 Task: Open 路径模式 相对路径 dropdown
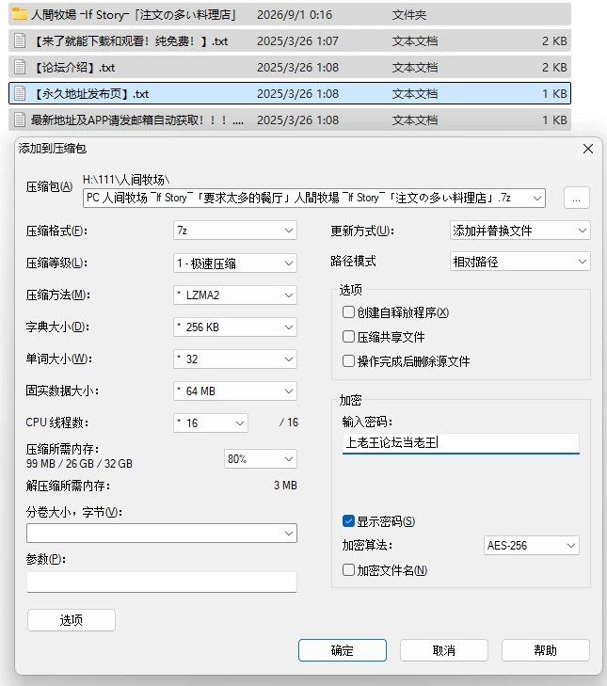(519, 262)
